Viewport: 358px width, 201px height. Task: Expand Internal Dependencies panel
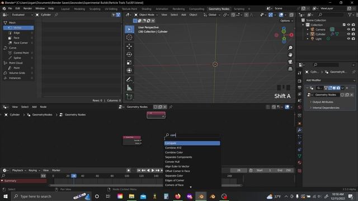click(326, 108)
